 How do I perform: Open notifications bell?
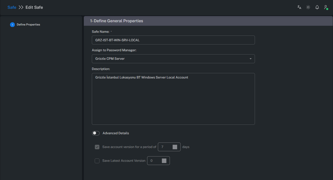tap(317, 7)
